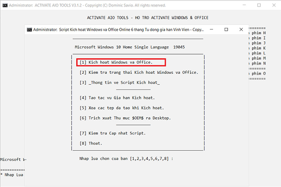Click the ACTIVATE AIO TOOLS V3.1.2 title bar
This screenshot has height=187, width=281.
[87, 5]
